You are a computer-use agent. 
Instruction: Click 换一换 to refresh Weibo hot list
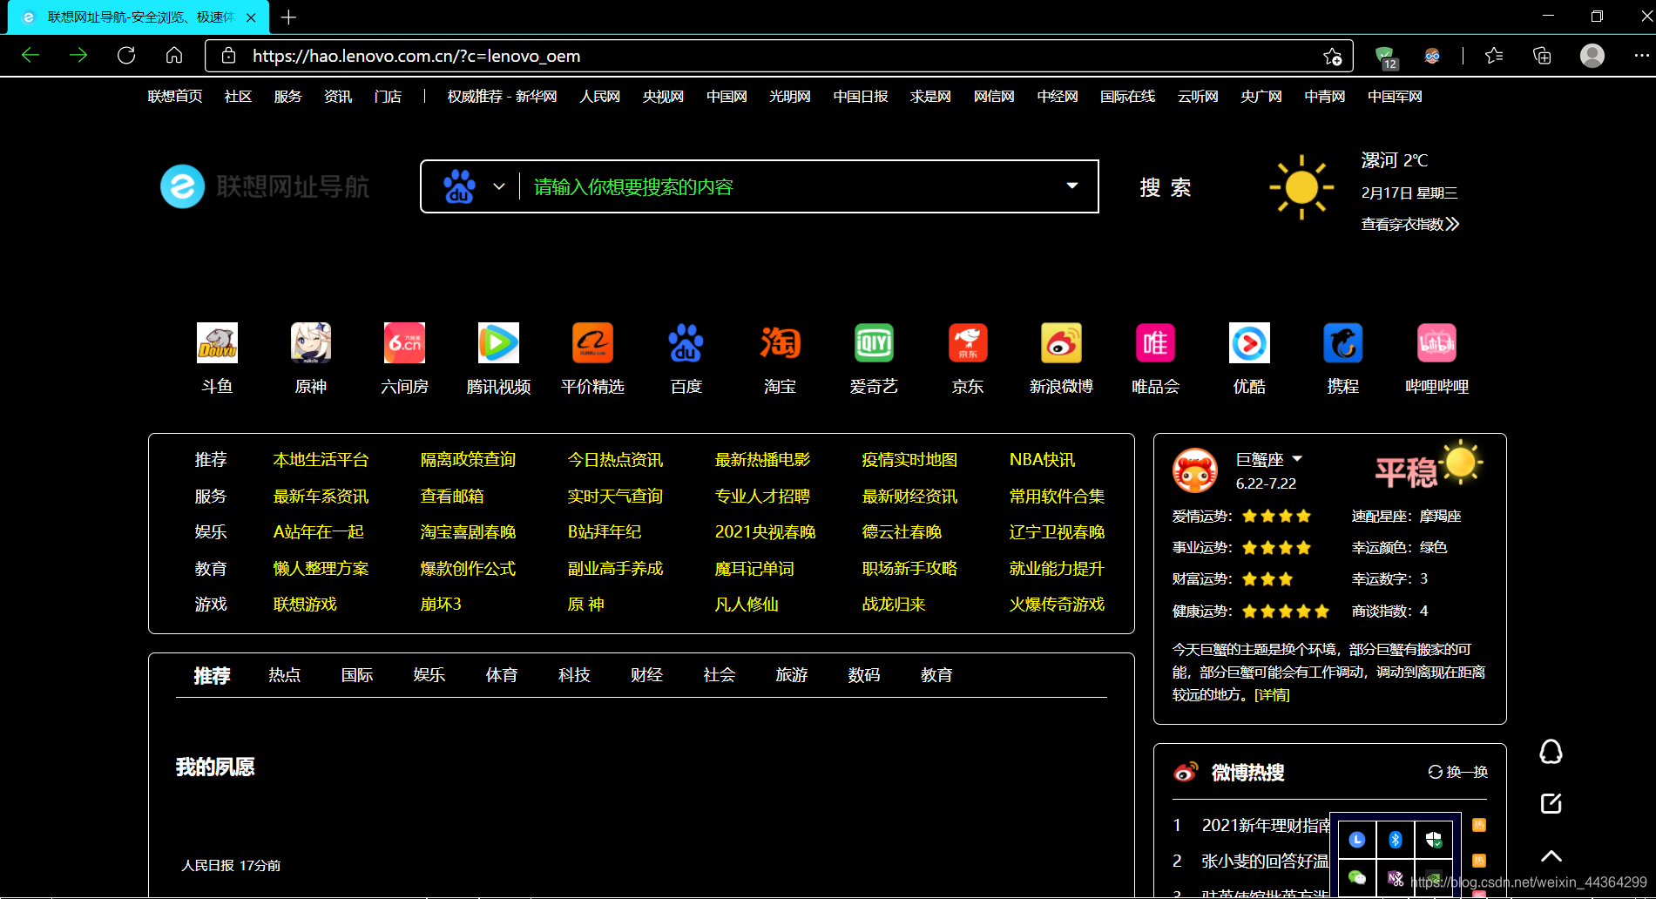point(1458,772)
